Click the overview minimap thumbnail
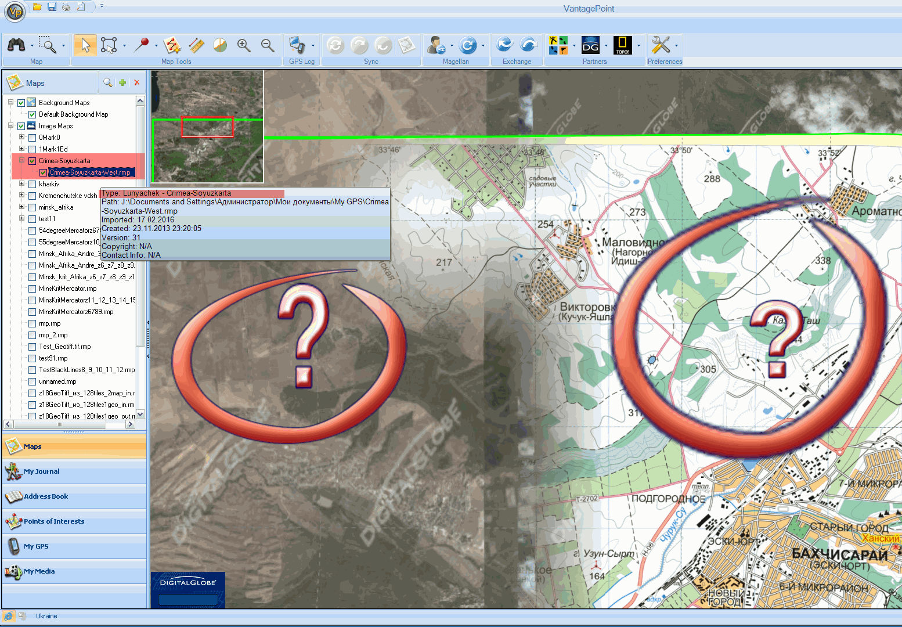The width and height of the screenshot is (902, 627). point(208,127)
